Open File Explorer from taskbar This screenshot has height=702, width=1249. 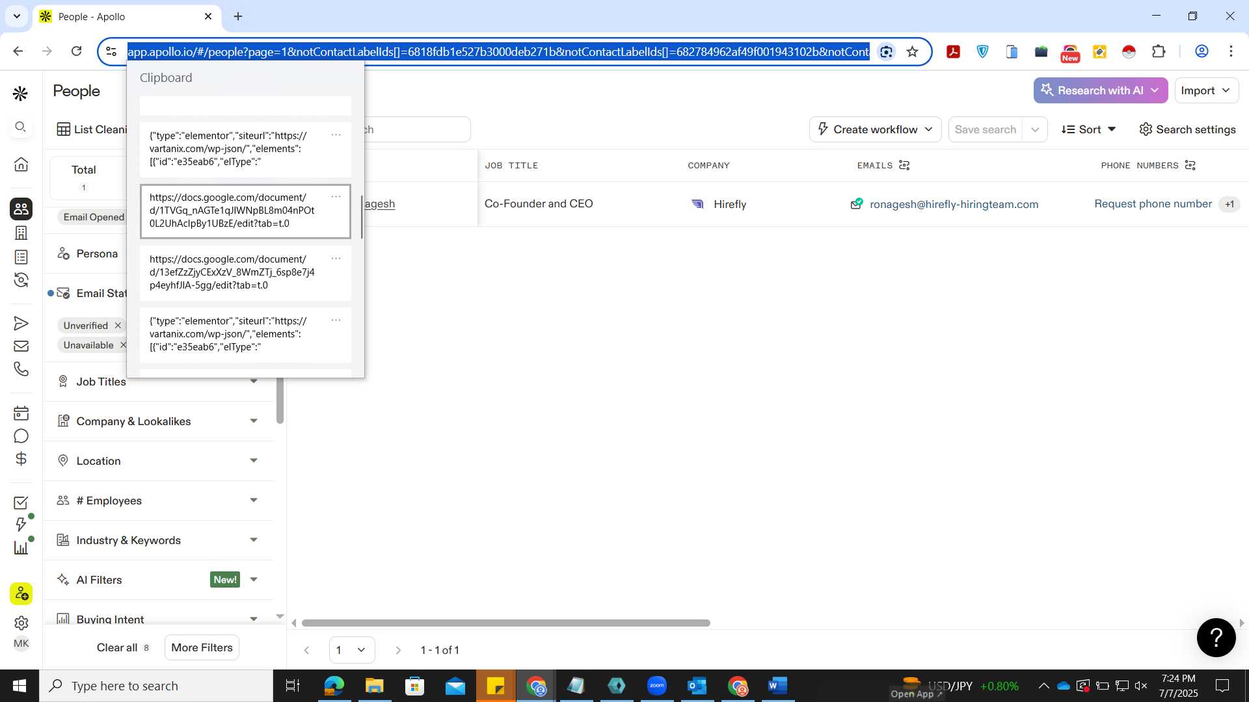(x=374, y=686)
